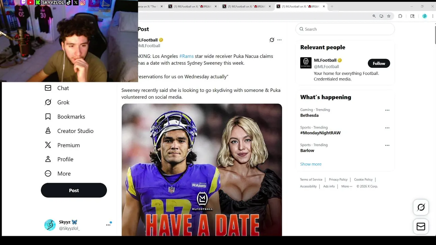Image resolution: width=436 pixels, height=245 pixels.
Task: Click the magnifier icon in the Search box
Action: pos(301,29)
